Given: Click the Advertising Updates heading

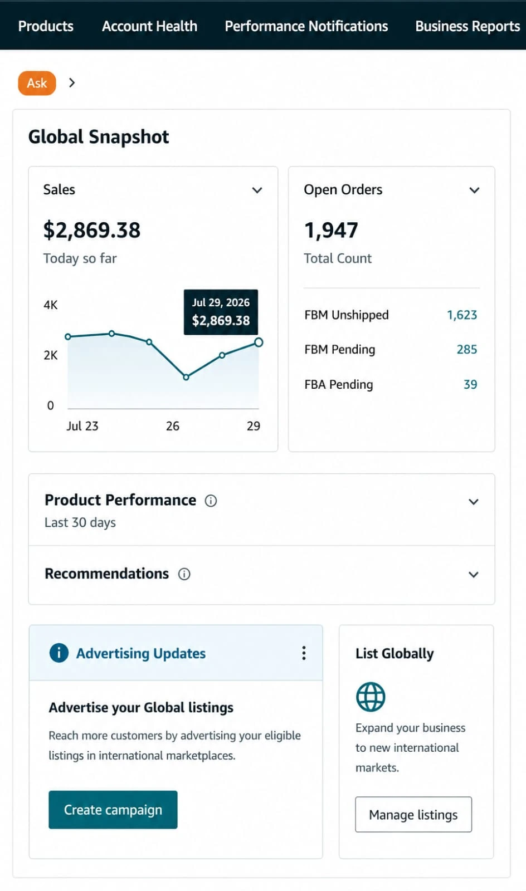Looking at the screenshot, I should point(141,653).
